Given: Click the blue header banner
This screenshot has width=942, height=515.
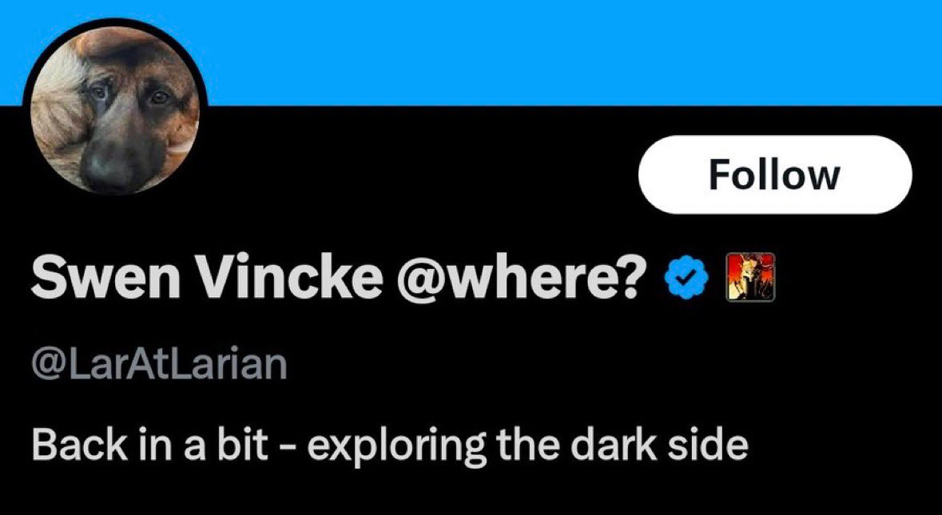Looking at the screenshot, I should [x=559, y=48].
